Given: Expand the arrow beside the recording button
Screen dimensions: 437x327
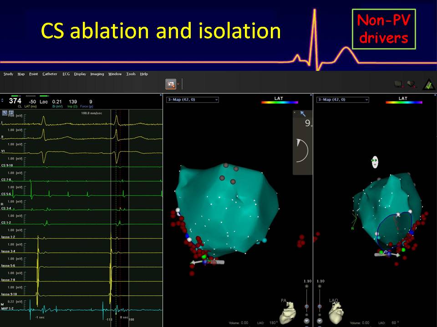Looking at the screenshot, I should 178,84.
